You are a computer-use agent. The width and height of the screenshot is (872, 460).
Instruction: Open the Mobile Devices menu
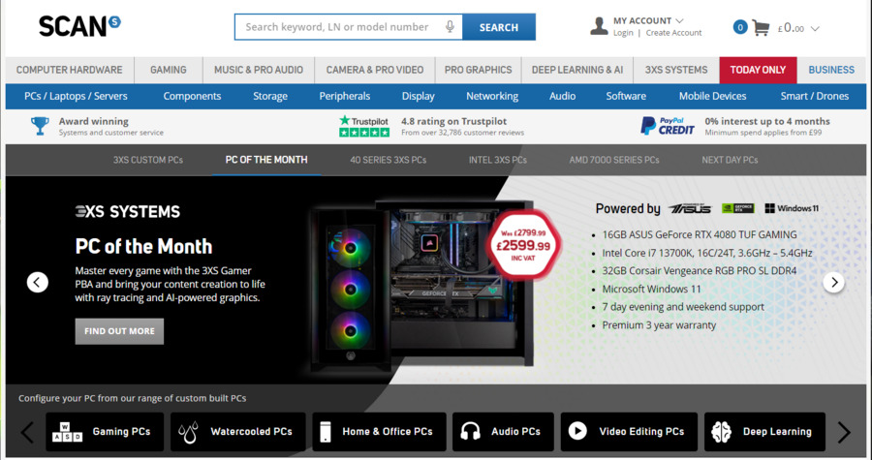712,96
